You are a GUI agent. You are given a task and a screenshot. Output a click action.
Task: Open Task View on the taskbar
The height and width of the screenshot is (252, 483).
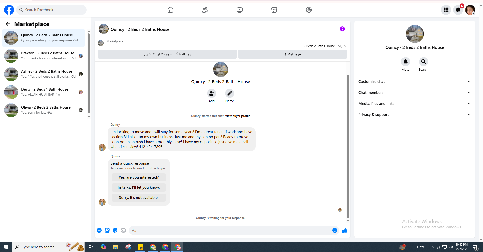pos(91,247)
